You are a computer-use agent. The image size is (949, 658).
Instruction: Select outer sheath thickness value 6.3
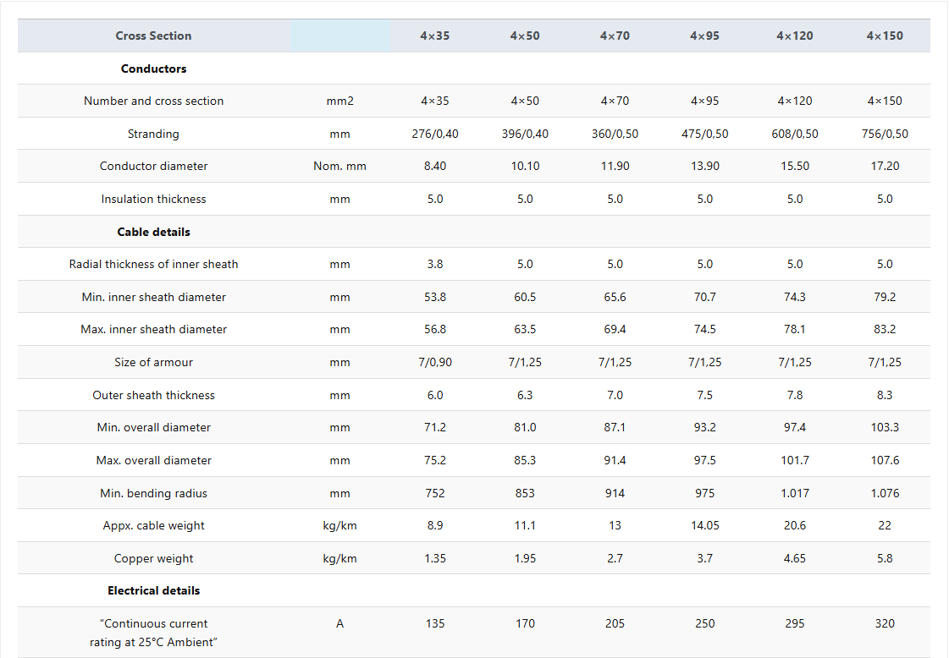tap(525, 395)
